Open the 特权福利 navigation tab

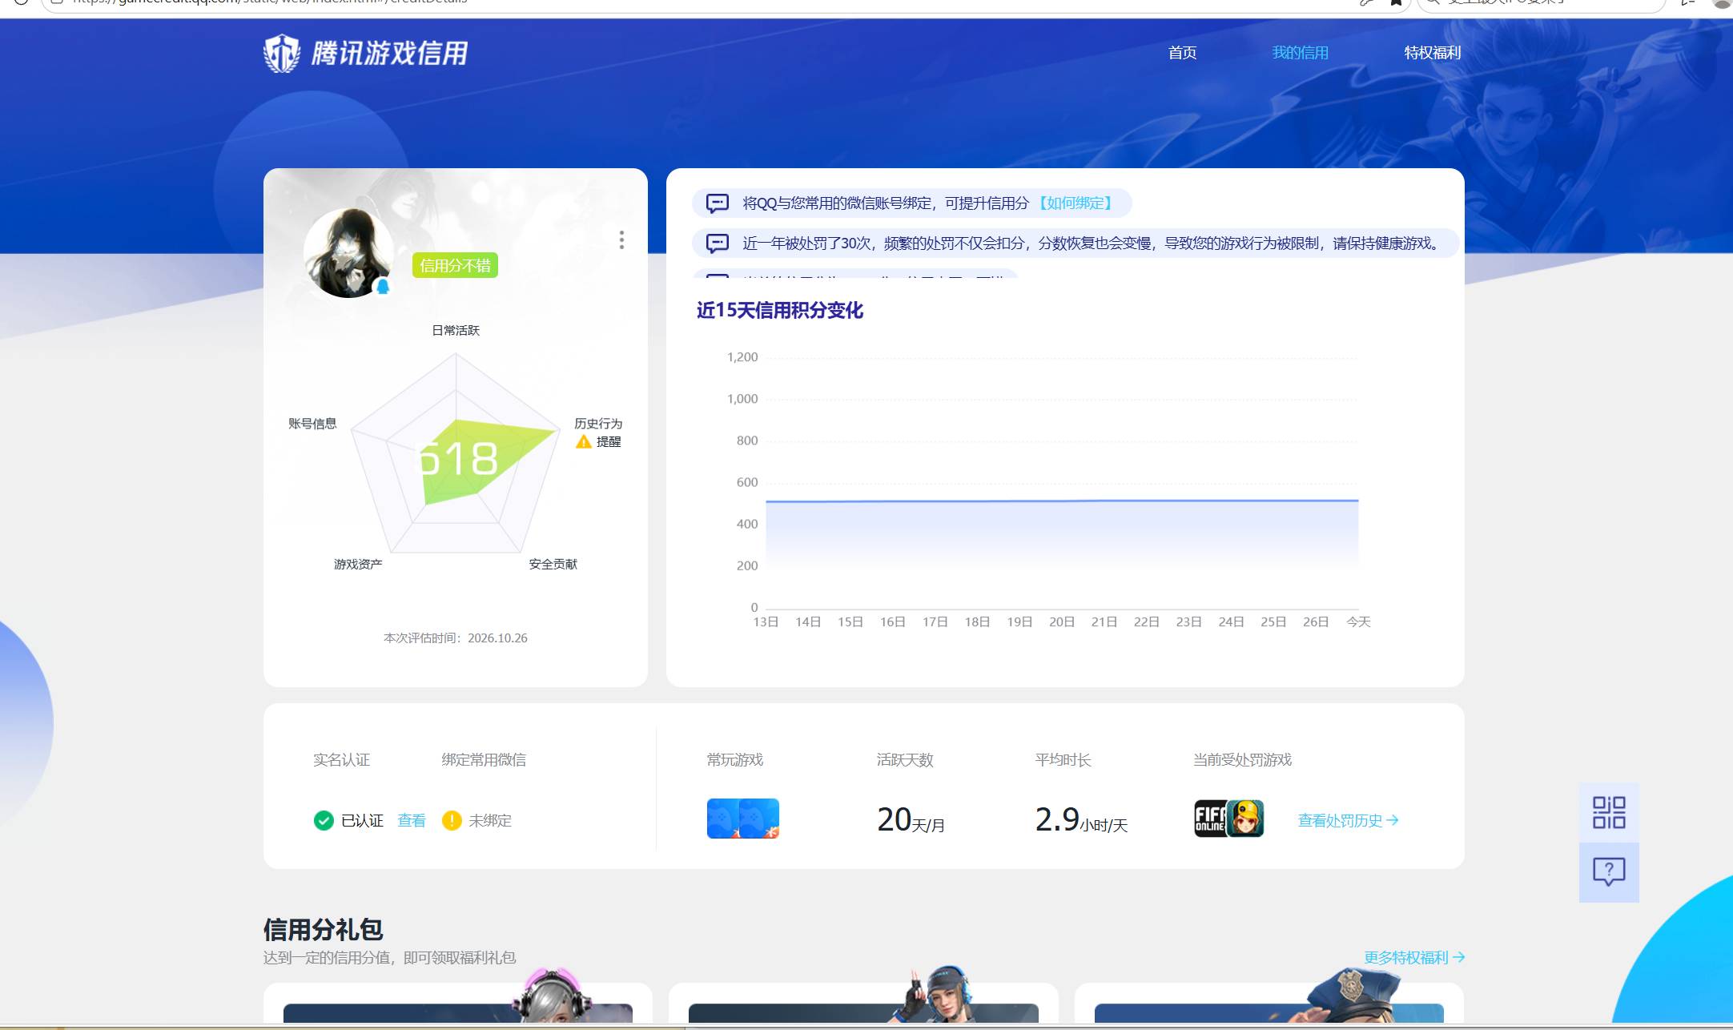tap(1433, 53)
